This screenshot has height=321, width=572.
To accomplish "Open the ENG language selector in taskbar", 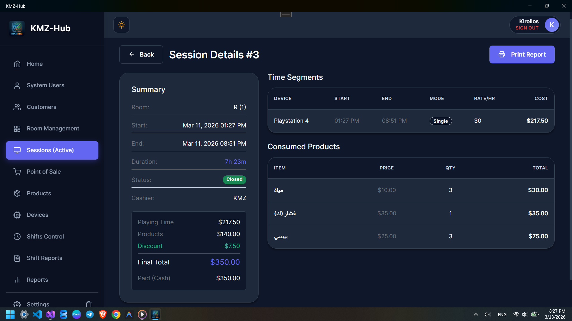I will tap(502, 314).
